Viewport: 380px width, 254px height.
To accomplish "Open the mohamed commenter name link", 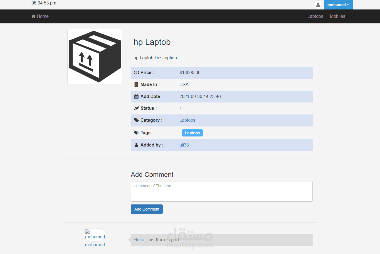I will (95, 245).
